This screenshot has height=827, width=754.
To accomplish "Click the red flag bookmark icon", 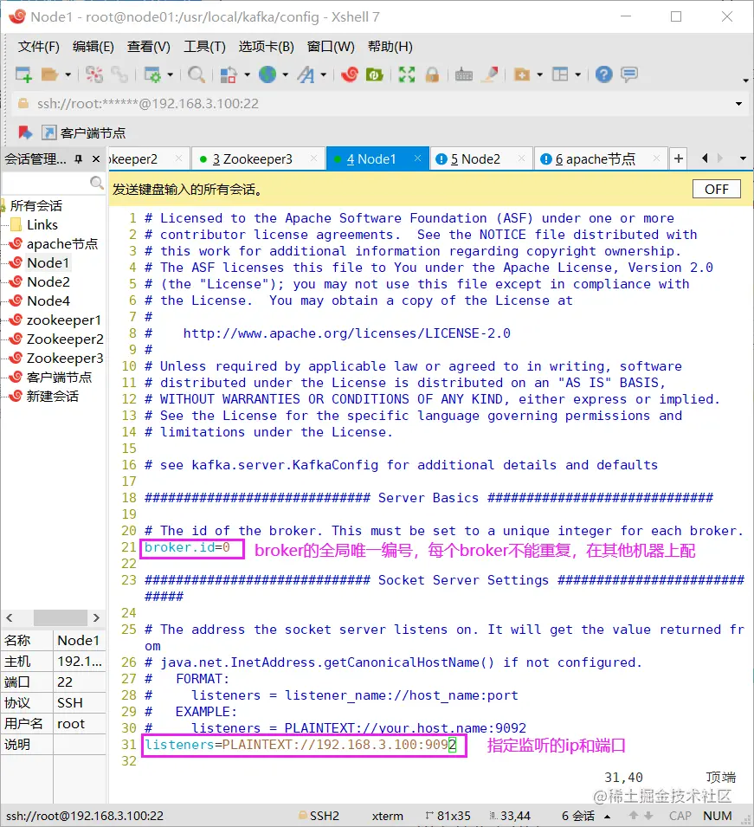I will [x=25, y=132].
